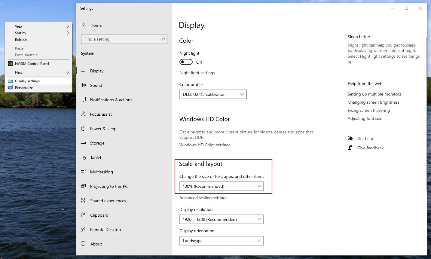Open Fixing screen flickering help link

[369, 110]
